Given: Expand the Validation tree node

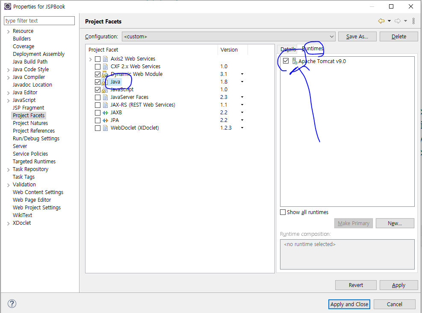Looking at the screenshot, I should click(9, 185).
